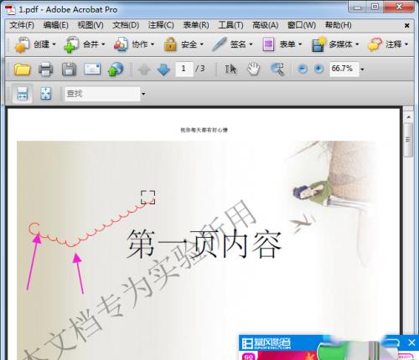This screenshot has height=360, width=419.
Task: Open the 创建 create dropdown
Action: click(35, 44)
